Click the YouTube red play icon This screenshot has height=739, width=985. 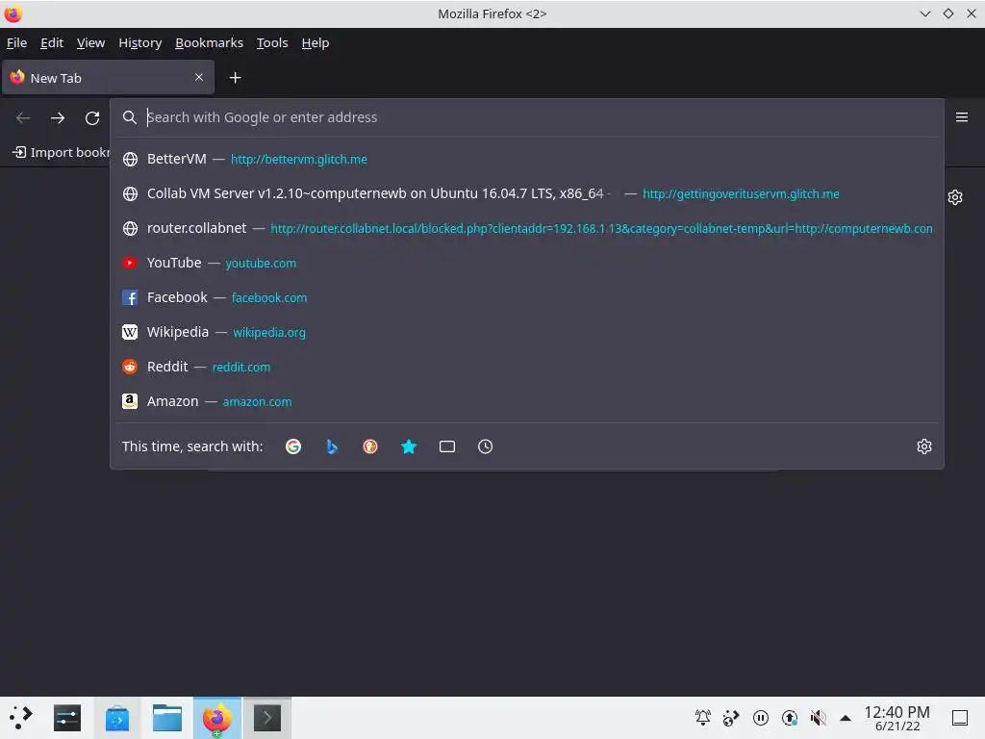coord(130,263)
